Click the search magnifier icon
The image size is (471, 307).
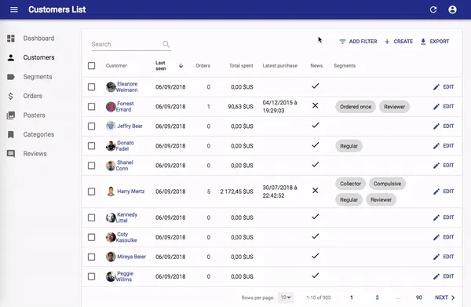click(166, 44)
